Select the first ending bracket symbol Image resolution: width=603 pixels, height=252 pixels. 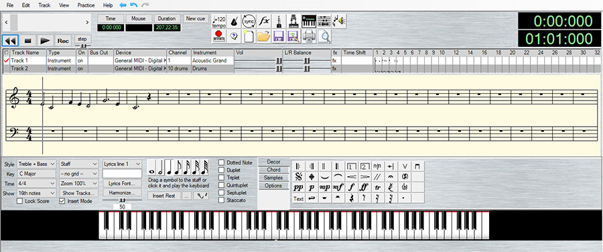click(x=351, y=166)
